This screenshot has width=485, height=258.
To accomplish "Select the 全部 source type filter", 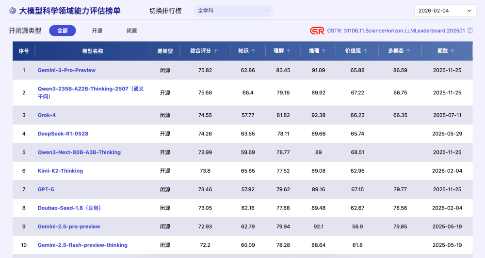I will [x=63, y=30].
